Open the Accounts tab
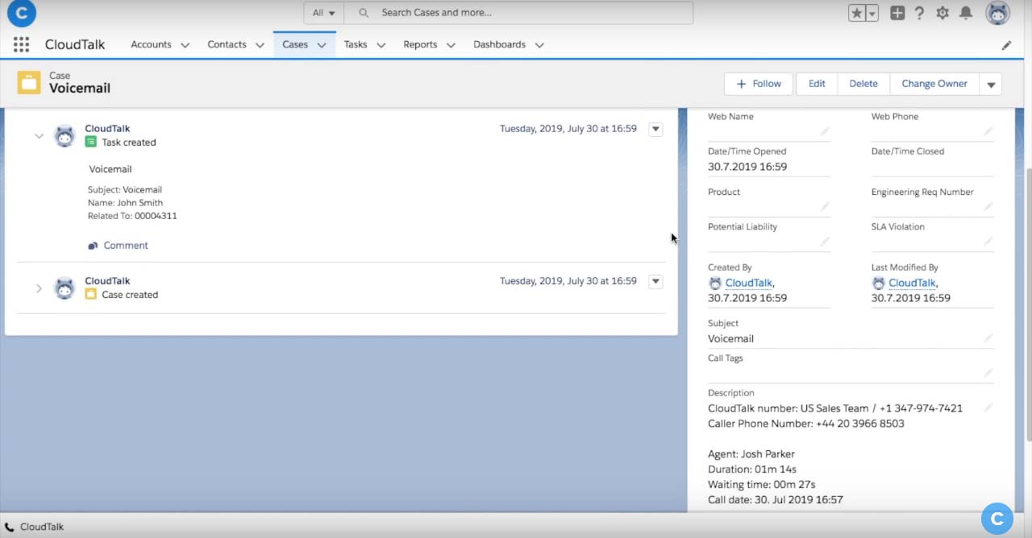 pos(151,44)
